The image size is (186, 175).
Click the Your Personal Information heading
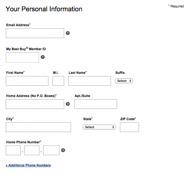coord(44,9)
